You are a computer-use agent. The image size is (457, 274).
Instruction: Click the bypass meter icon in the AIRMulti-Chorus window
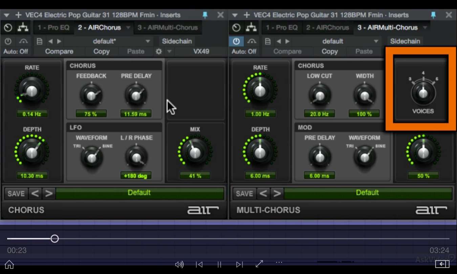(252, 41)
